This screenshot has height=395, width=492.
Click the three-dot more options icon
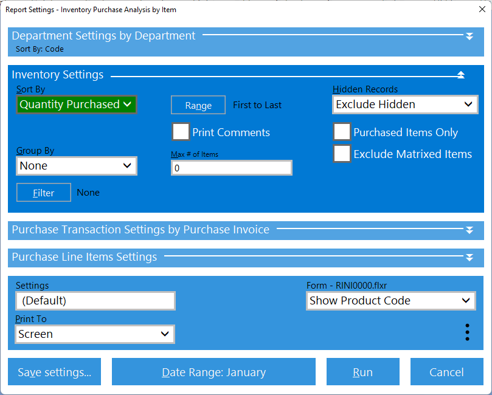point(467,332)
